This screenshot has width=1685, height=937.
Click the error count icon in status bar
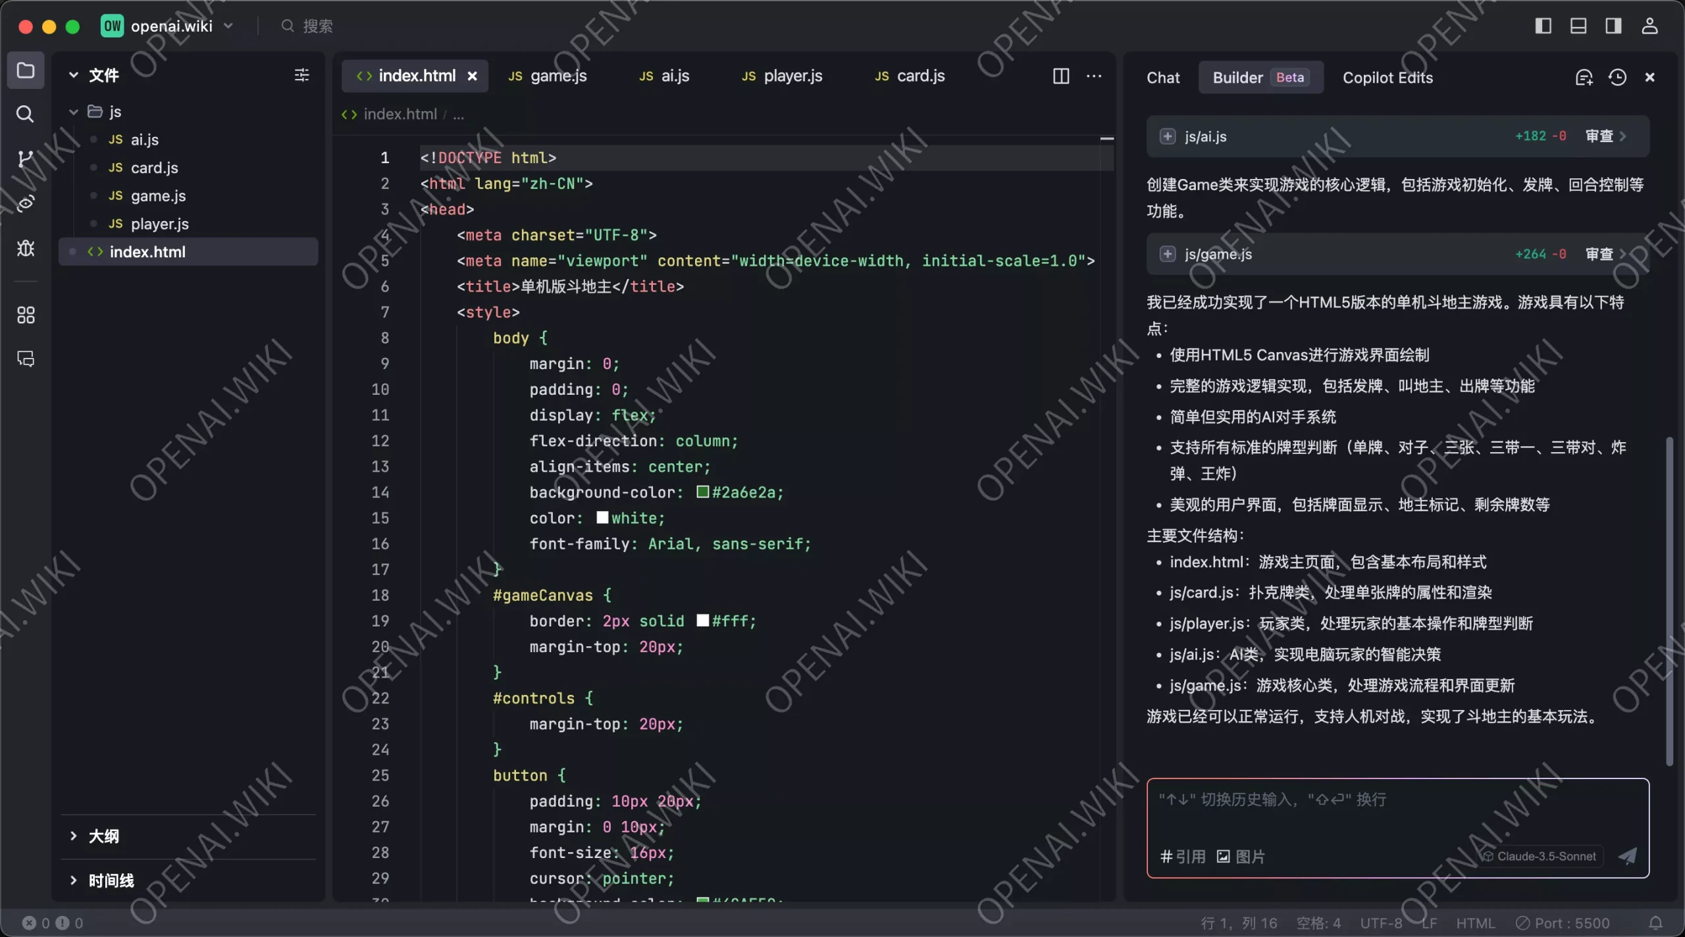(29, 923)
